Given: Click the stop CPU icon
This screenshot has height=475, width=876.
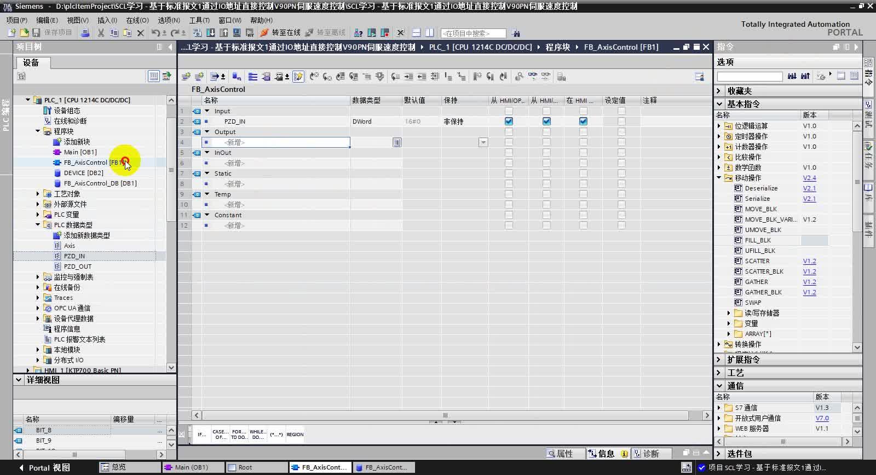Looking at the screenshot, I should pyautogui.click(x=385, y=33).
